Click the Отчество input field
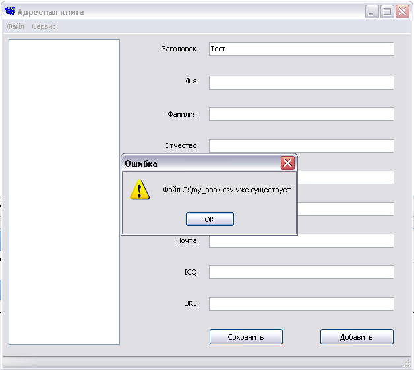This screenshot has height=370, width=414. (x=301, y=146)
